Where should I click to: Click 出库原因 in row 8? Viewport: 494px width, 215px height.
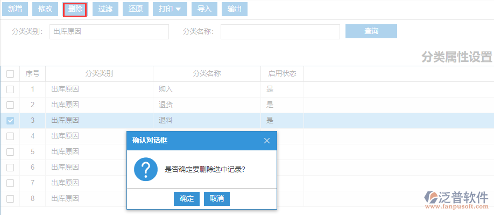(x=65, y=199)
